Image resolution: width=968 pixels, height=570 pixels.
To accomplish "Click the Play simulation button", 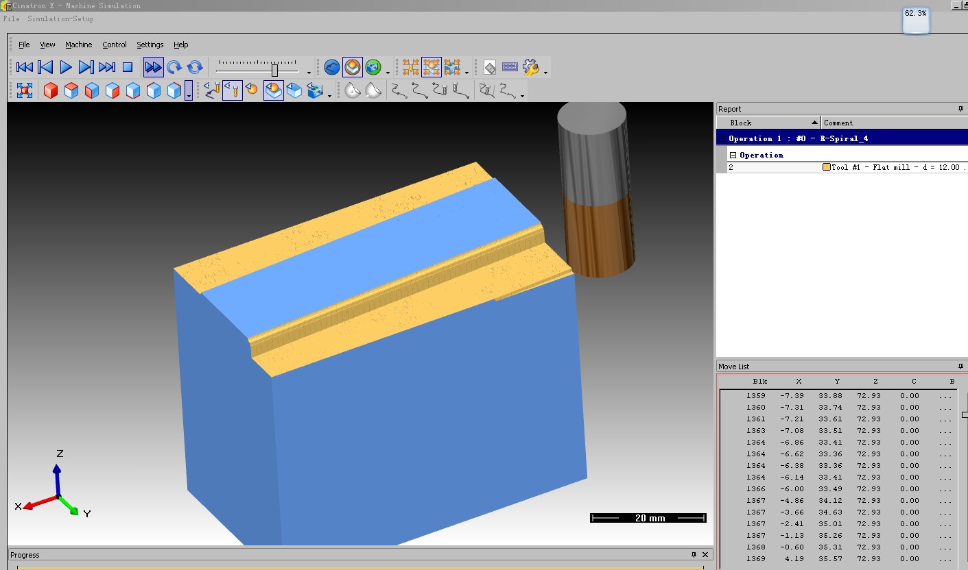I will coord(66,67).
